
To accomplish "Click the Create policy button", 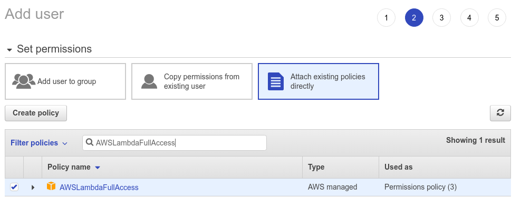I will 36,113.
